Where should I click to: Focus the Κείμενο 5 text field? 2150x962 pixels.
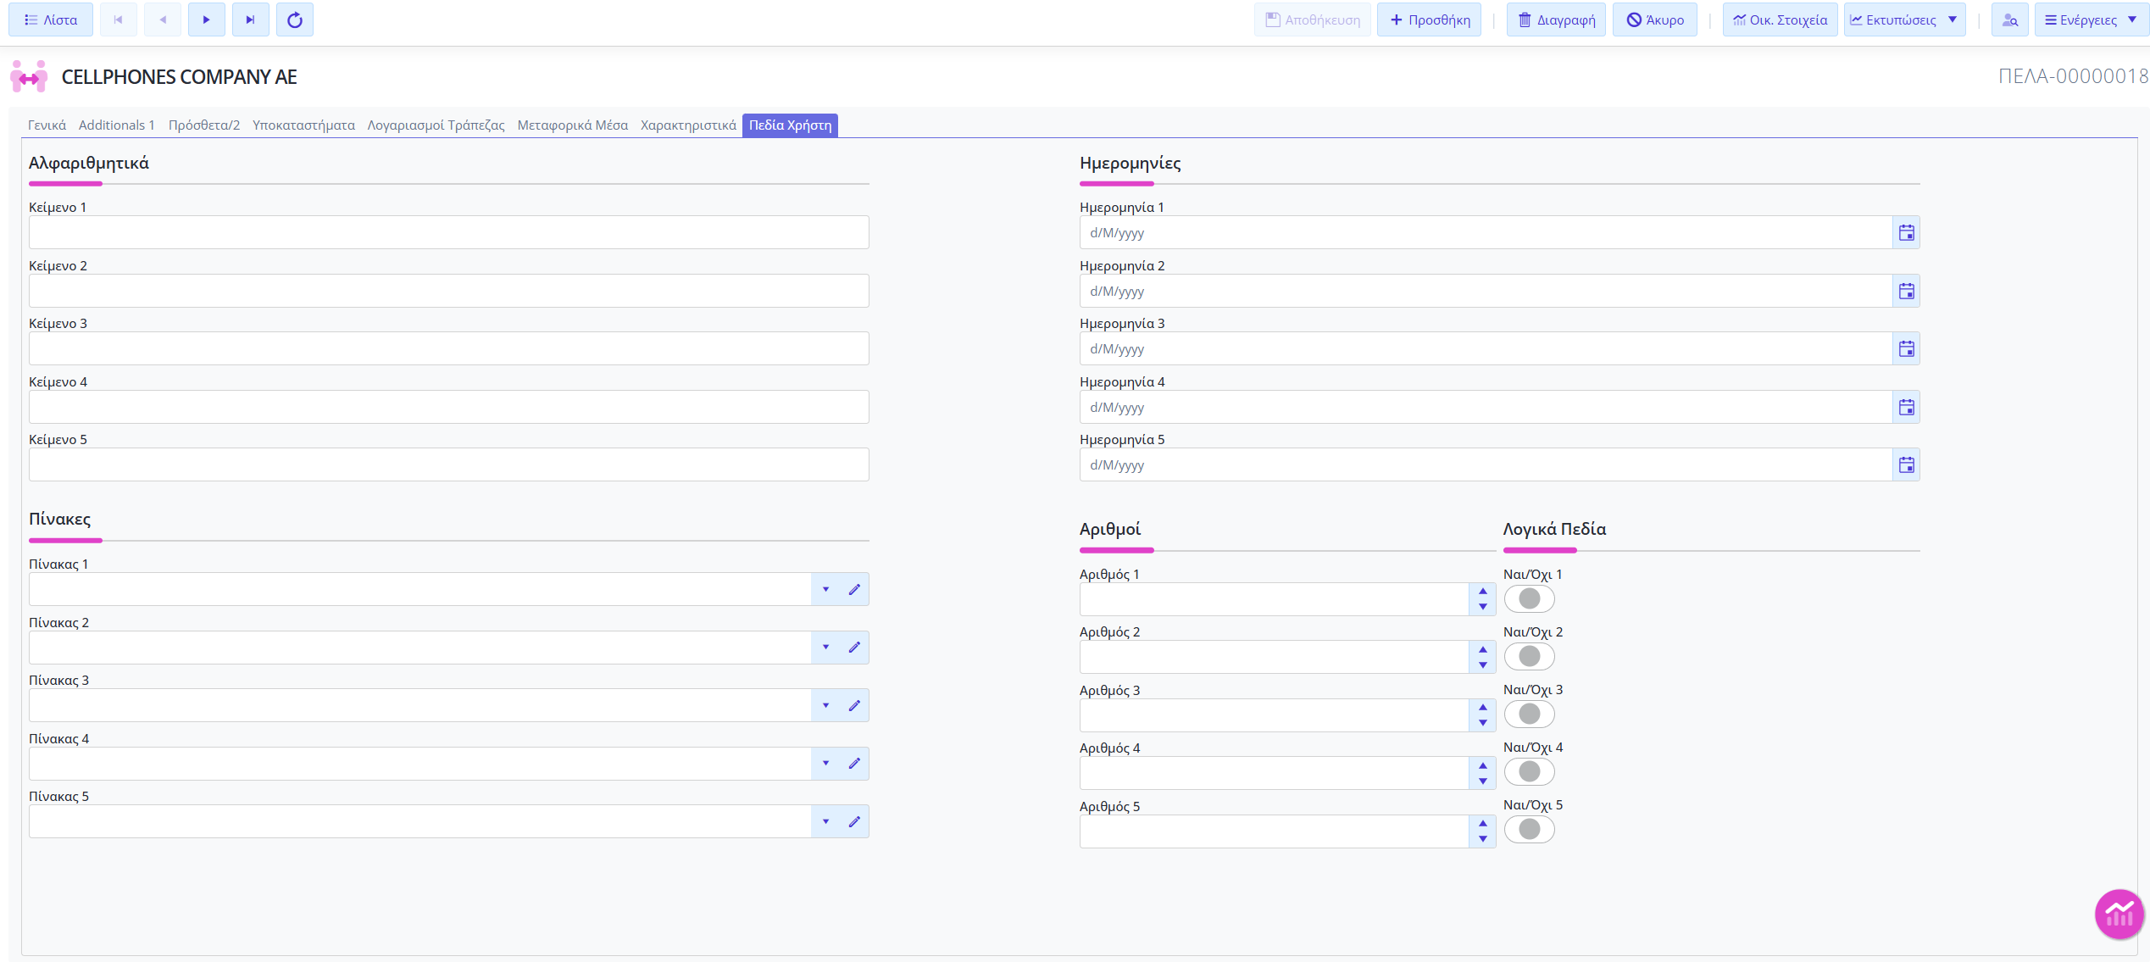[x=449, y=464]
